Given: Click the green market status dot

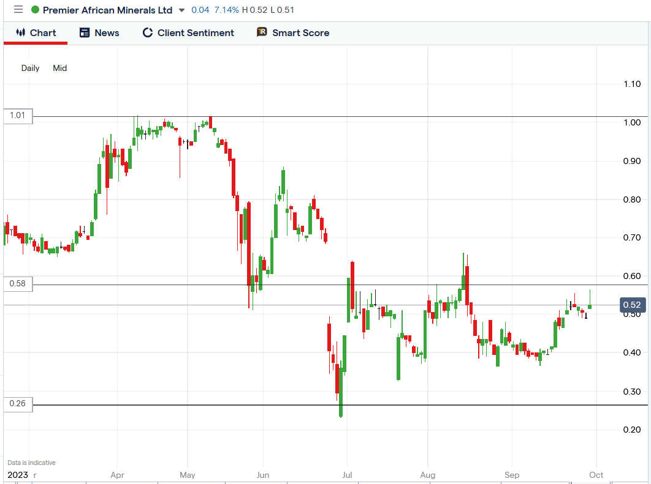Looking at the screenshot, I should [x=36, y=10].
